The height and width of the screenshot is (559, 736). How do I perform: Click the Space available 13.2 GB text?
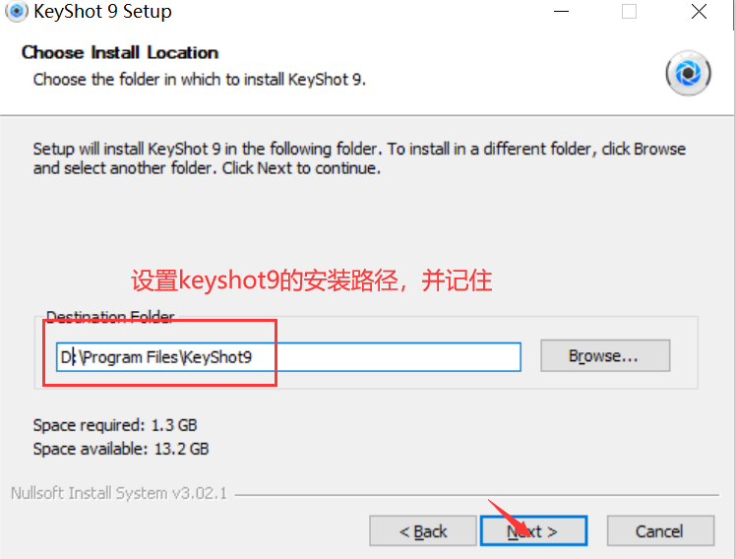121,449
